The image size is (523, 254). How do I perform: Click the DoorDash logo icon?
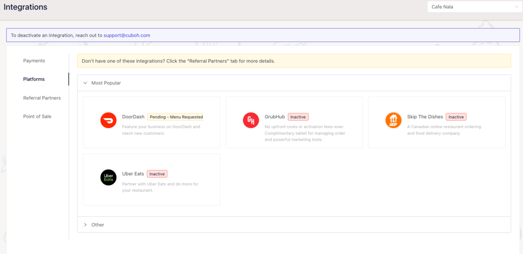point(108,120)
